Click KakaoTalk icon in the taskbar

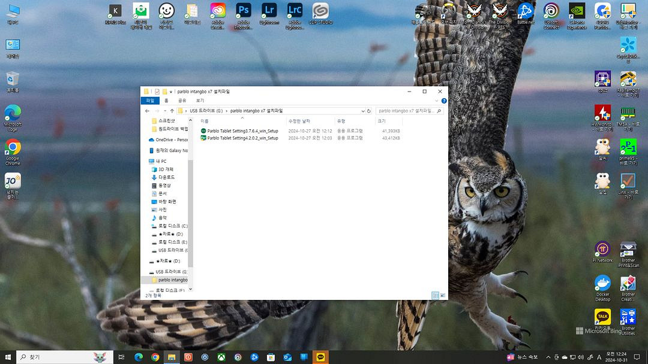click(320, 357)
